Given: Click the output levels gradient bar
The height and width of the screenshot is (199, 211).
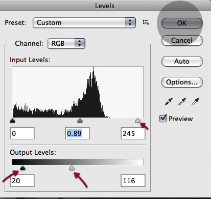Looking at the screenshot, I should coord(78,162).
